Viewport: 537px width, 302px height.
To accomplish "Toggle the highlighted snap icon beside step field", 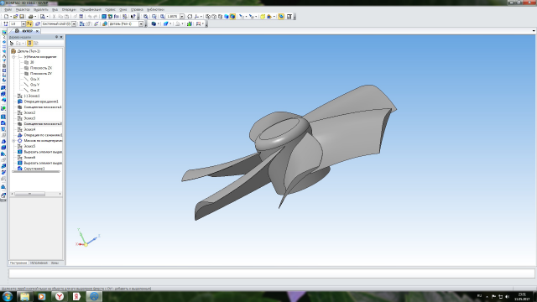I will [x=29, y=24].
